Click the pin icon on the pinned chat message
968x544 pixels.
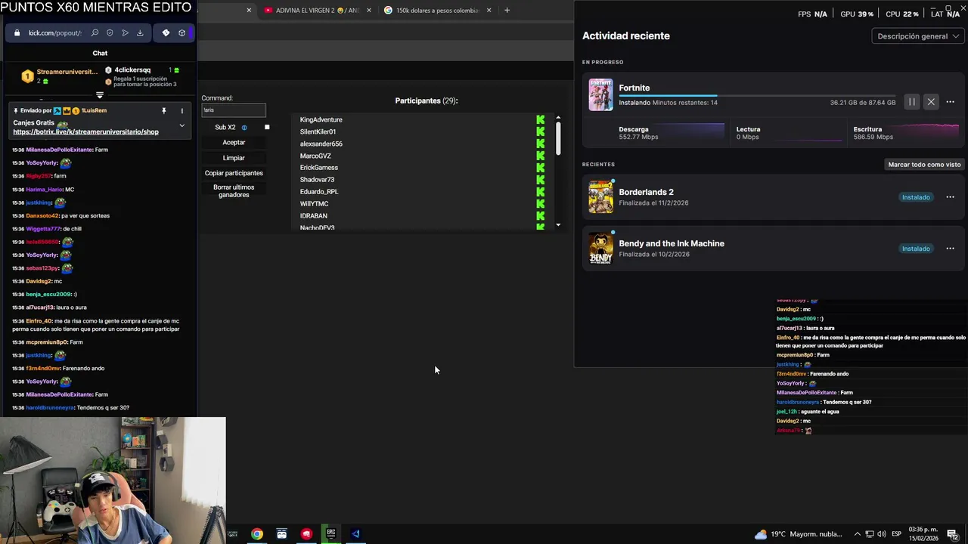[x=163, y=110]
